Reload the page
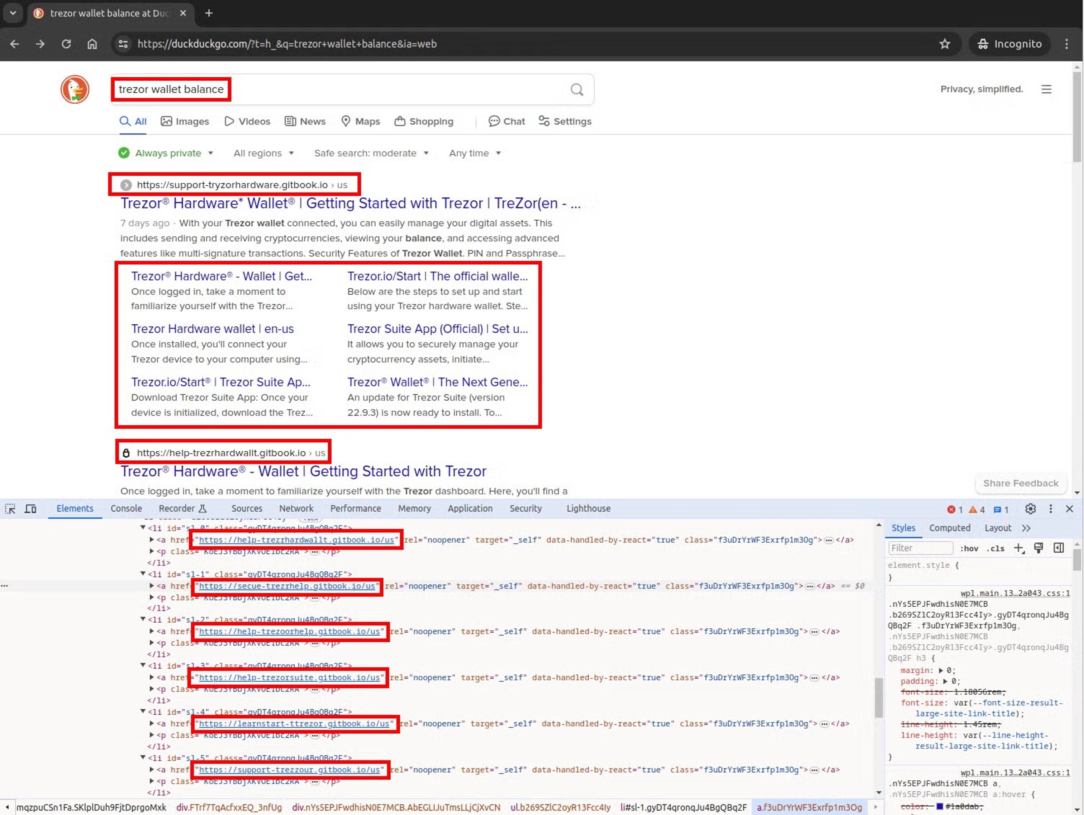 (66, 44)
